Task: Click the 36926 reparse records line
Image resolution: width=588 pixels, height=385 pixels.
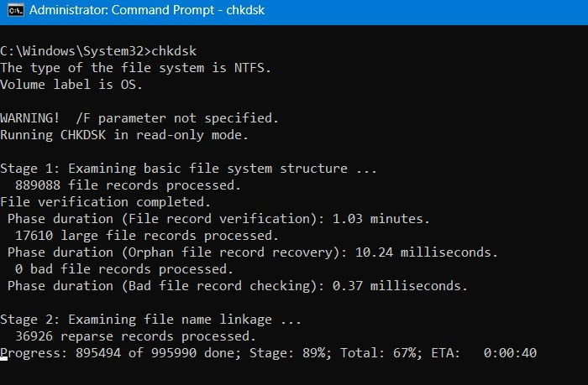Action: coord(135,336)
